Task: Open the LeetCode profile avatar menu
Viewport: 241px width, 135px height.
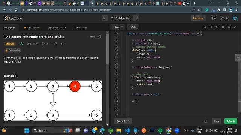Action: [x=235, y=18]
